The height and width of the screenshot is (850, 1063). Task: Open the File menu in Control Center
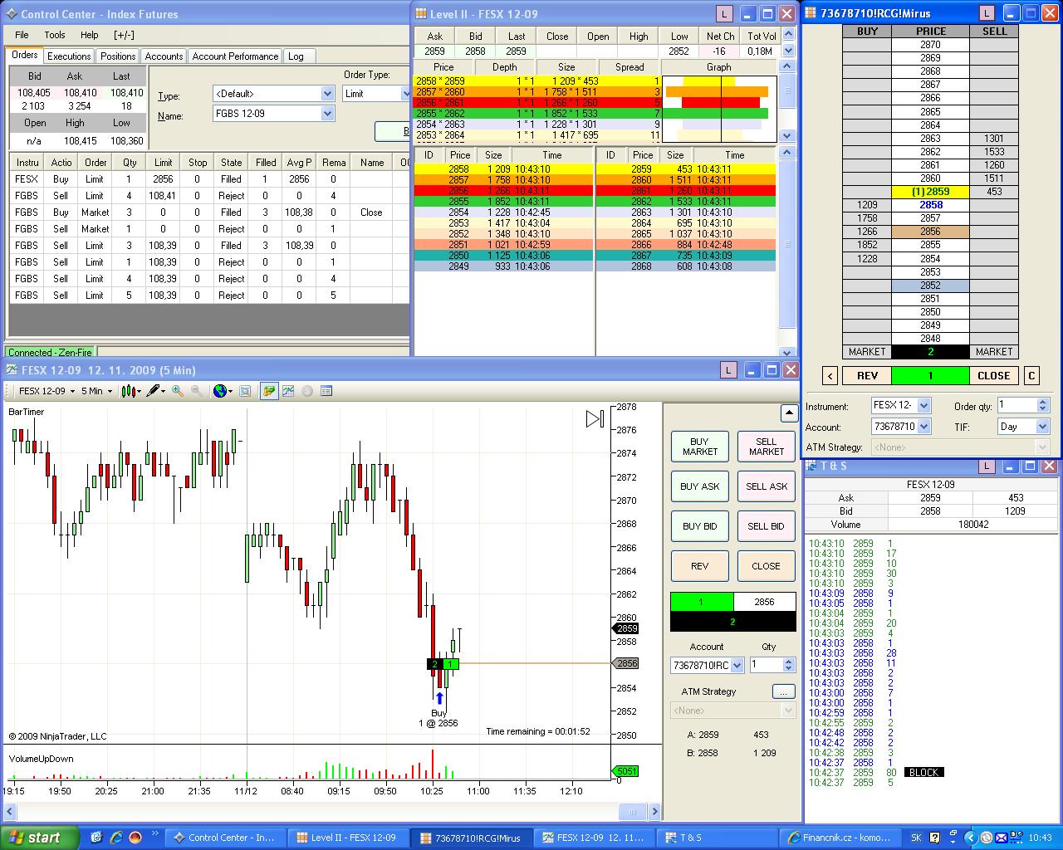22,35
